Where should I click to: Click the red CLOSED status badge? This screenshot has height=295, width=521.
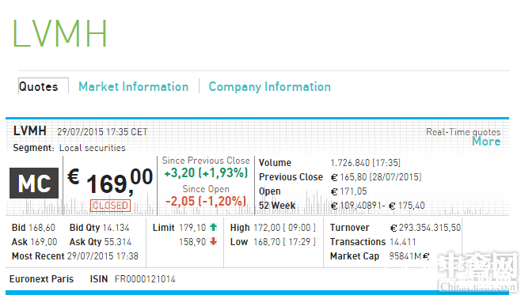coord(110,206)
